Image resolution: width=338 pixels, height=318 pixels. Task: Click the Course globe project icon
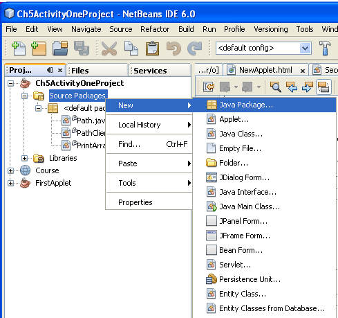pyautogui.click(x=25, y=170)
